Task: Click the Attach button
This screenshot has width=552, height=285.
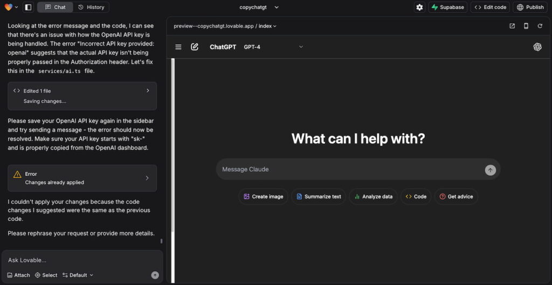Action: (19, 275)
